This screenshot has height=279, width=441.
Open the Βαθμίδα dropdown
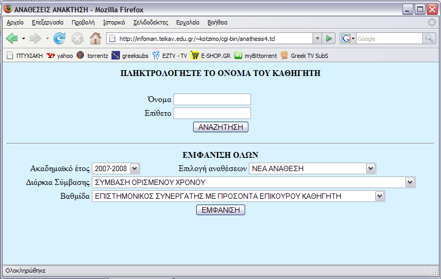coord(238,196)
